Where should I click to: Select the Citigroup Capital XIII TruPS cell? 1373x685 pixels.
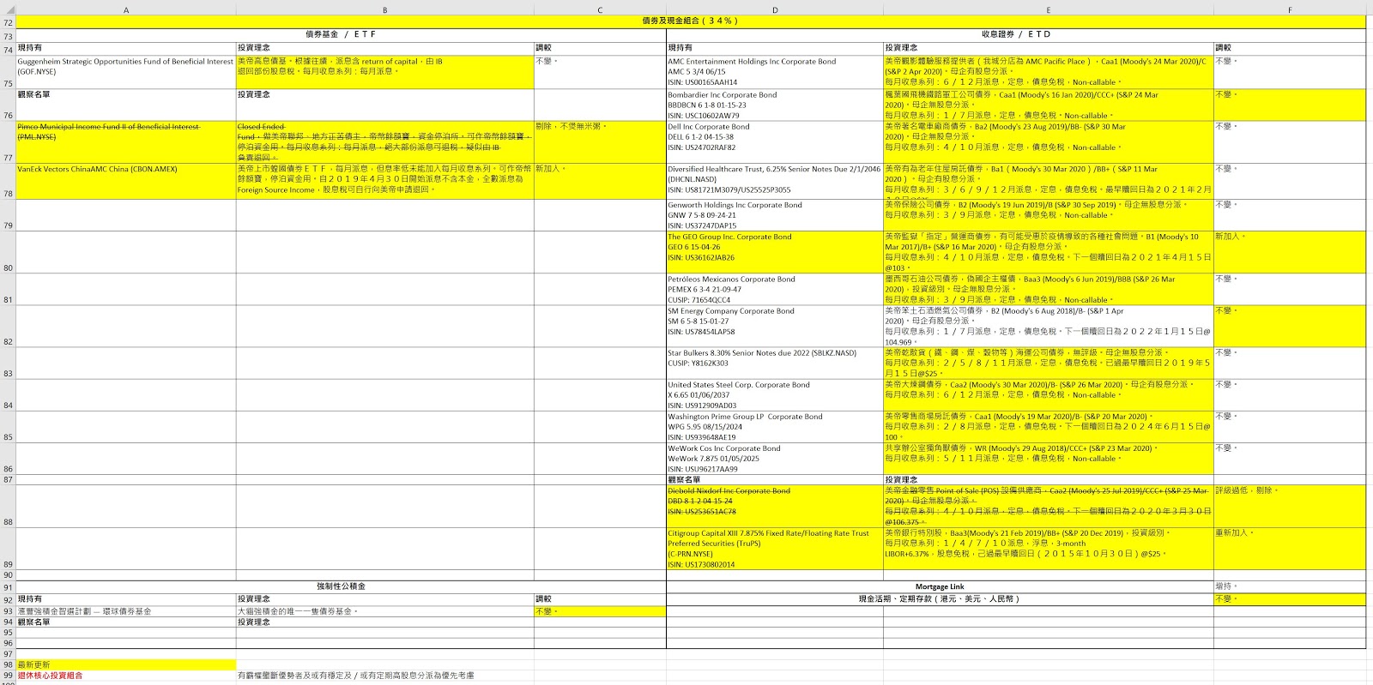pyautogui.click(x=775, y=549)
